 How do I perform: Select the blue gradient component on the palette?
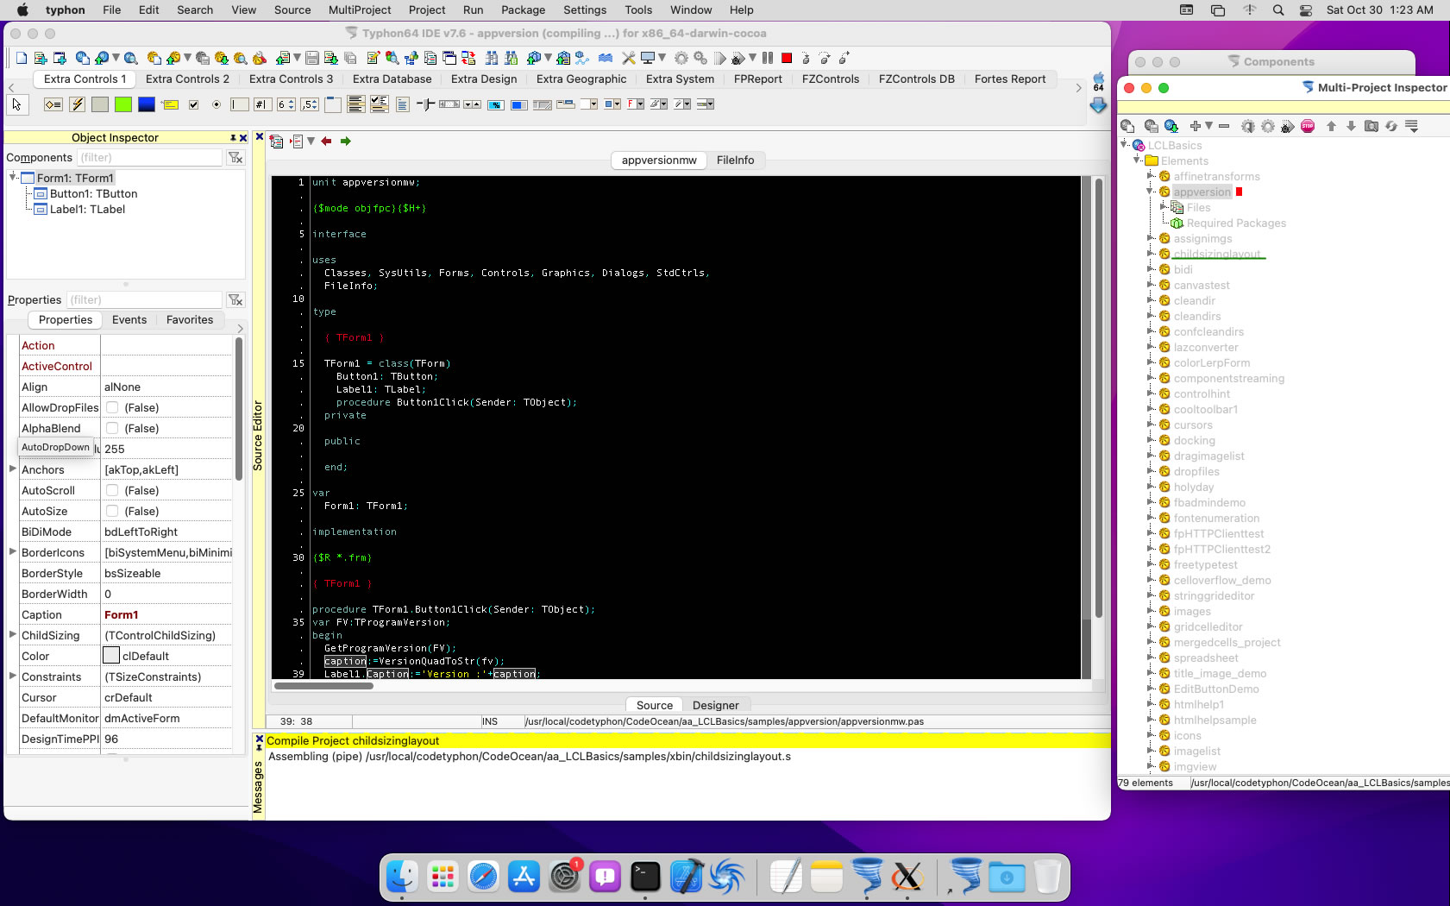[x=147, y=104]
